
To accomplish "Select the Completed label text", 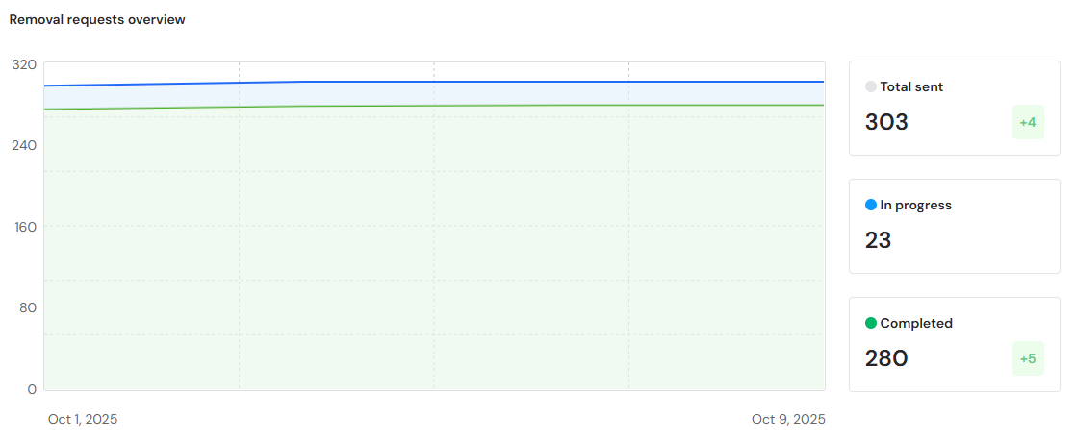I will pyautogui.click(x=916, y=323).
